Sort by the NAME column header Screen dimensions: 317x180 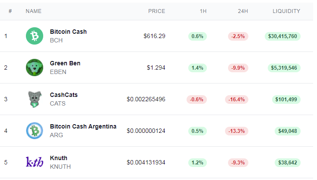[34, 11]
